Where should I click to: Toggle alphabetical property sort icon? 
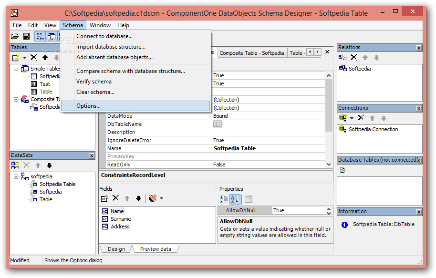pos(235,199)
